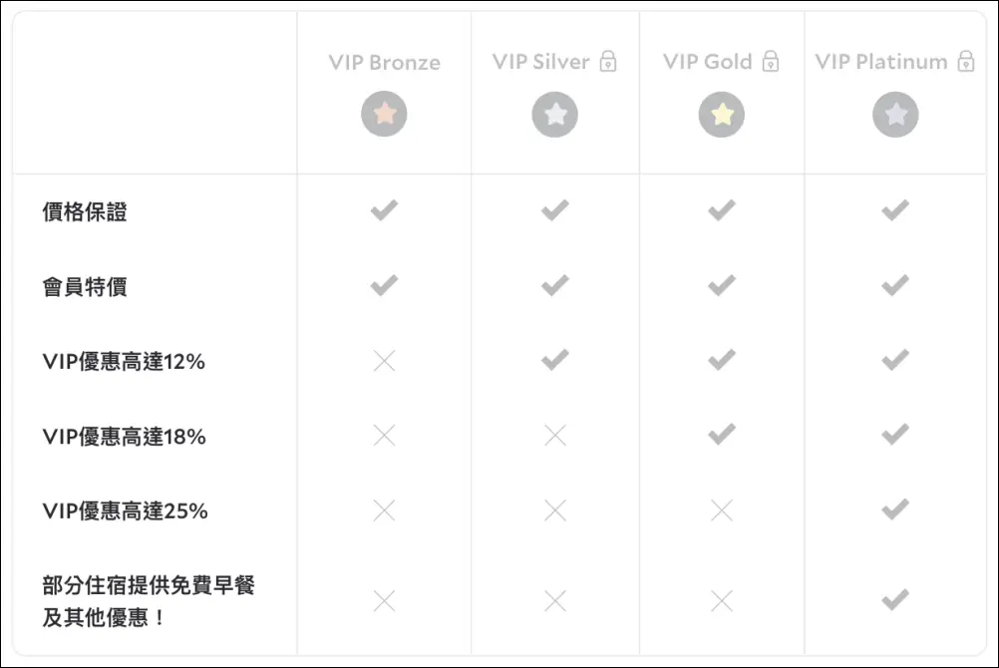Select the VIP Bronze column header
The width and height of the screenshot is (999, 668).
384,62
